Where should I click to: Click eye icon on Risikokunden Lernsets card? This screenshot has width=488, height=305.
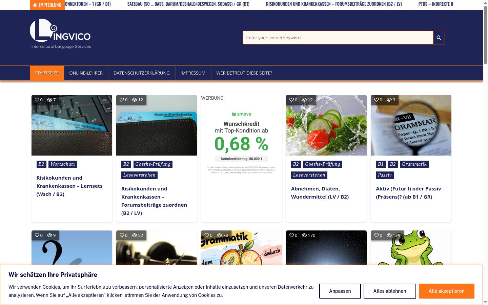[x=49, y=100]
